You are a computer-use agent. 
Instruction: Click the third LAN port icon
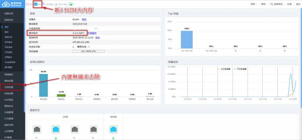(x=74, y=129)
